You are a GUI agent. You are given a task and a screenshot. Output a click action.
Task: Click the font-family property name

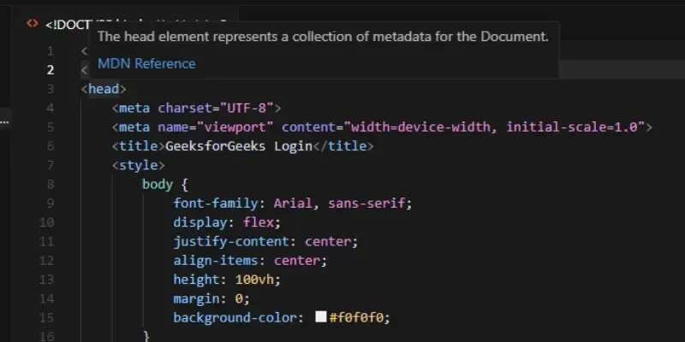click(220, 203)
